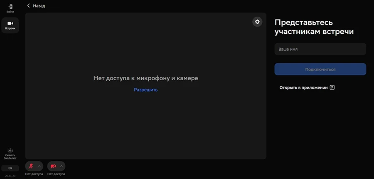Click 'Нет доступа к микрофону и камере' text
Image resolution: width=374 pixels, height=179 pixels.
tap(145, 78)
